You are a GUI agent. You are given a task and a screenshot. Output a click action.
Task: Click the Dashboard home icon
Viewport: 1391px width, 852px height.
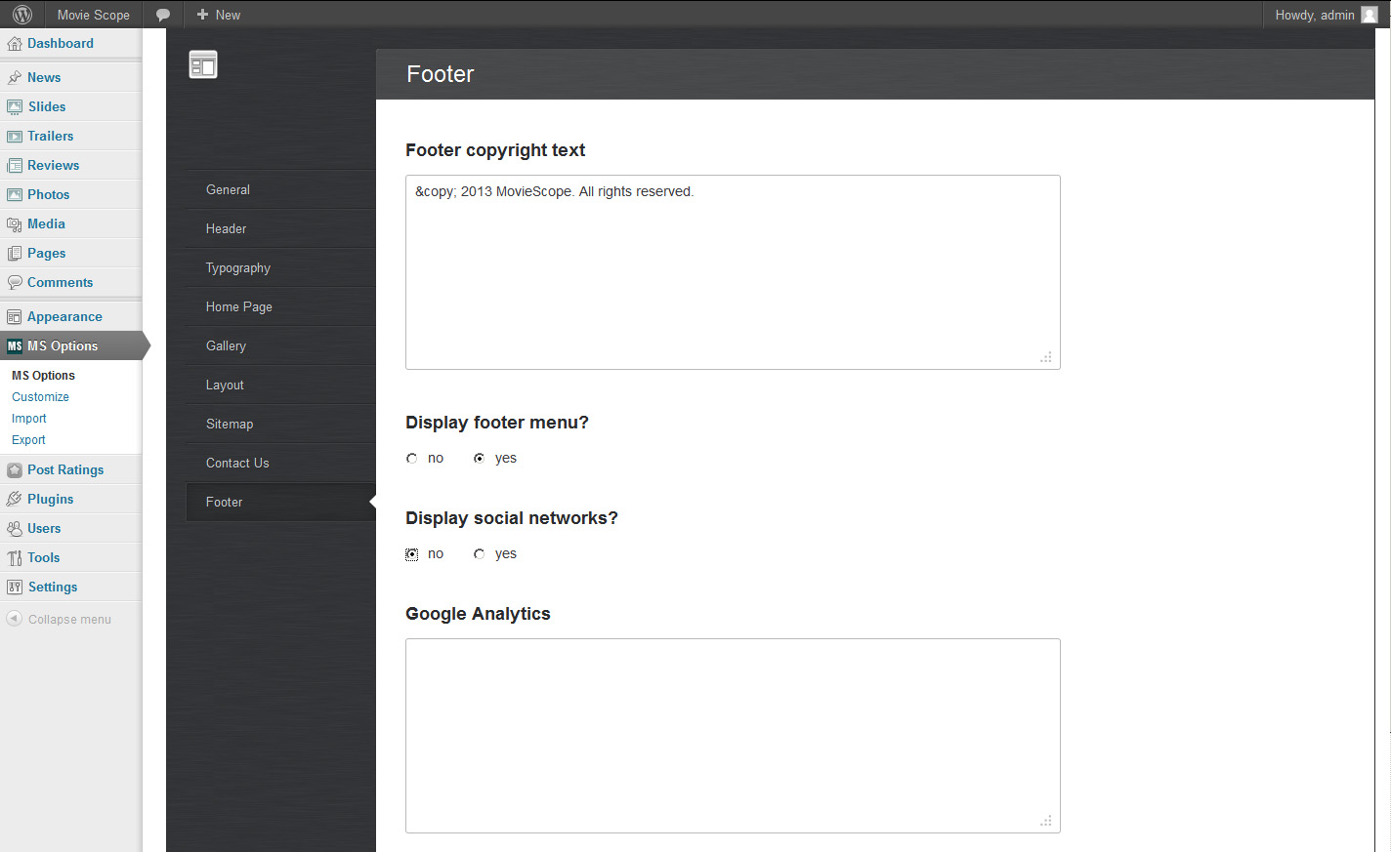[14, 44]
